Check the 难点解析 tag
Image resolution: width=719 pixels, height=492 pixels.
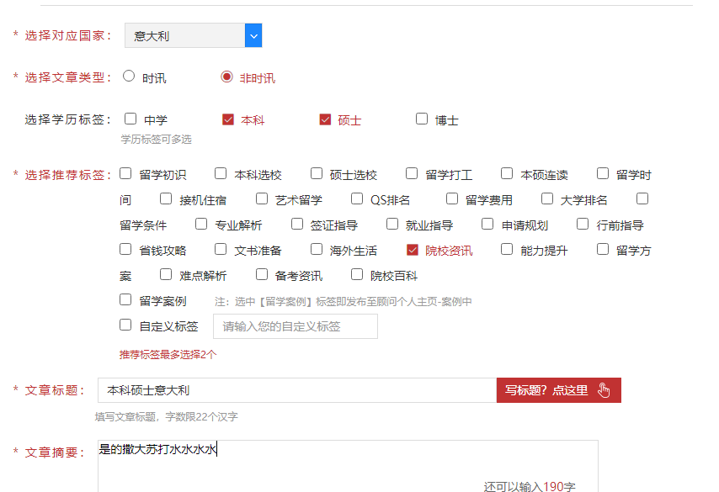coord(166,274)
